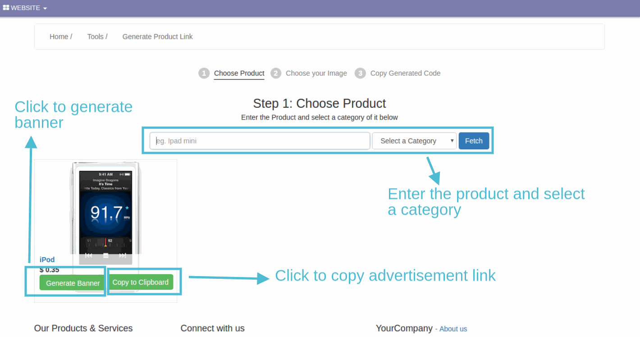Click step 3 circle icon
Viewport: 640px width, 337px height.
tap(360, 73)
